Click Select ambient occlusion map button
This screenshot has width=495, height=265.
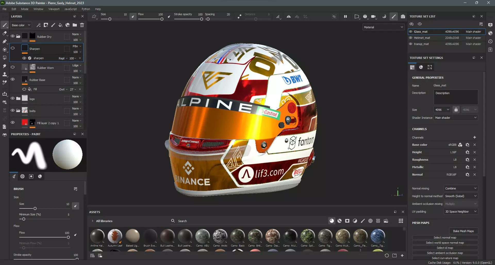pos(445,253)
